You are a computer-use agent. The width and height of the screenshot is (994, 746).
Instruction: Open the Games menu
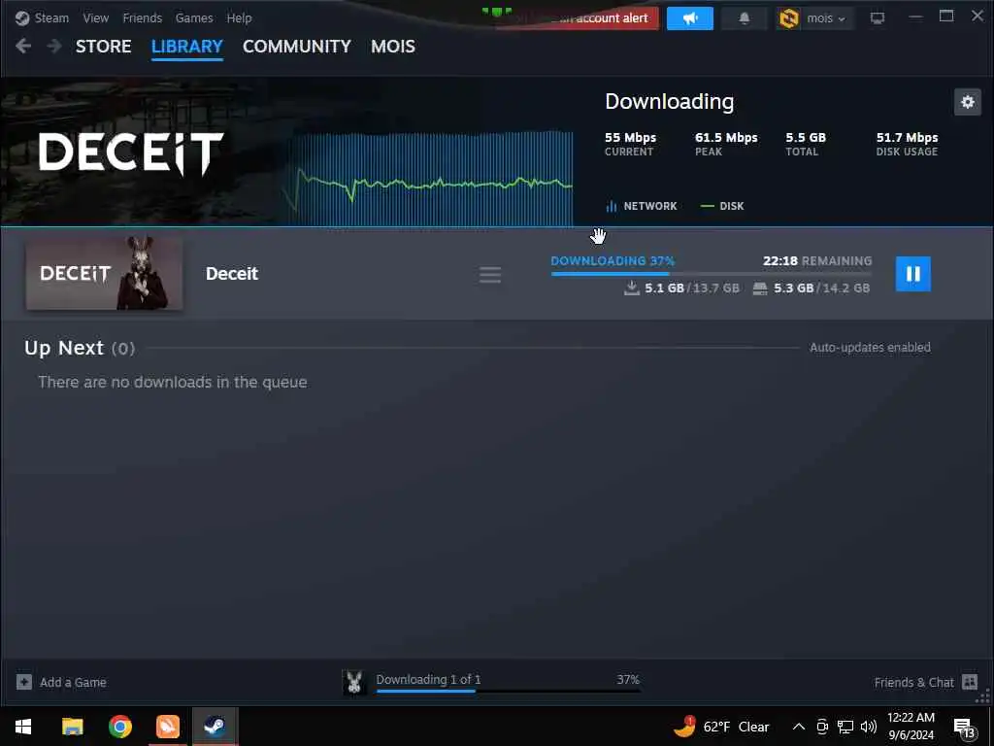pyautogui.click(x=194, y=17)
